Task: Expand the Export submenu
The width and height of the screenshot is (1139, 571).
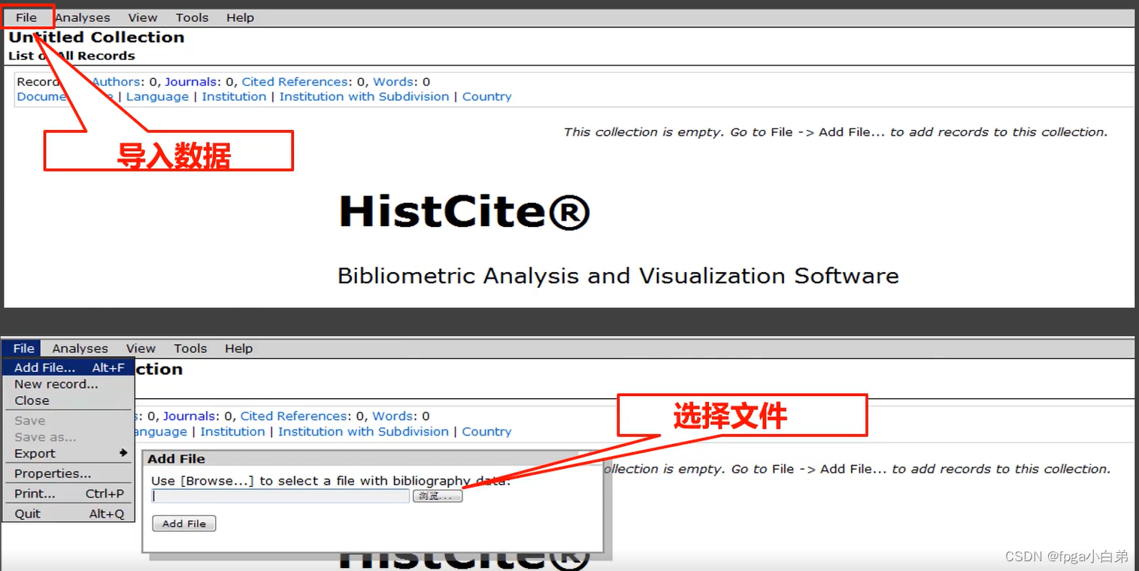Action: pyautogui.click(x=68, y=453)
